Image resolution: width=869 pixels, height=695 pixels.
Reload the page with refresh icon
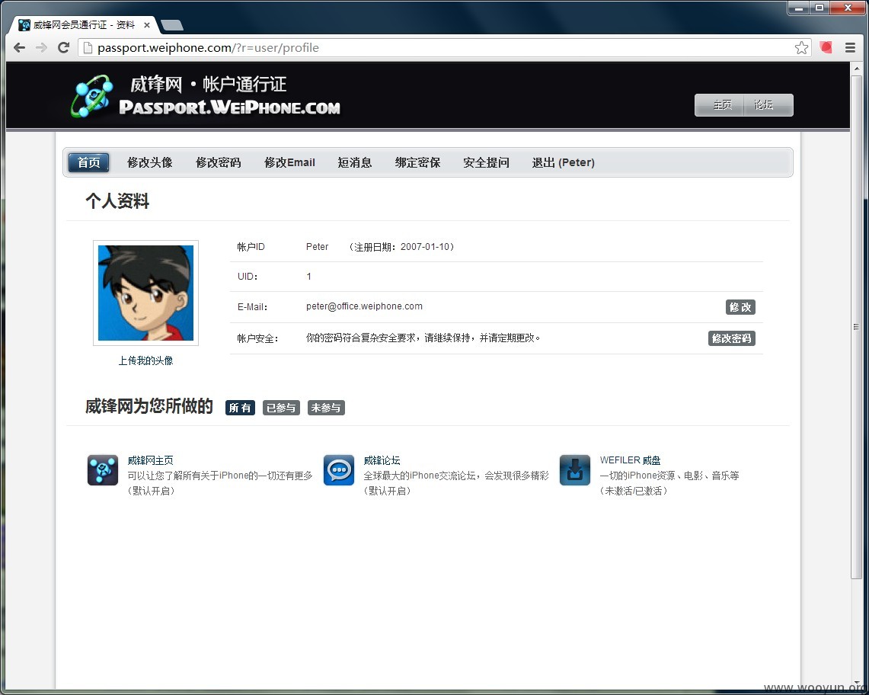click(x=64, y=48)
